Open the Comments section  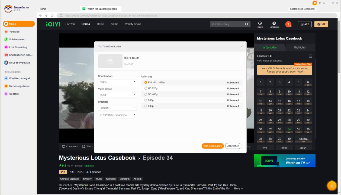[x=70, y=147]
